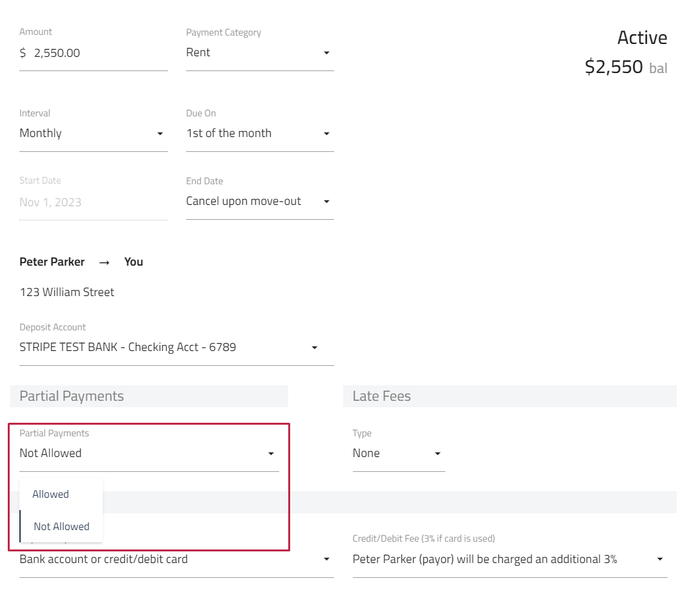This screenshot has width=687, height=596.
Task: Select Allowed from Partial Payments options
Action: (50, 494)
